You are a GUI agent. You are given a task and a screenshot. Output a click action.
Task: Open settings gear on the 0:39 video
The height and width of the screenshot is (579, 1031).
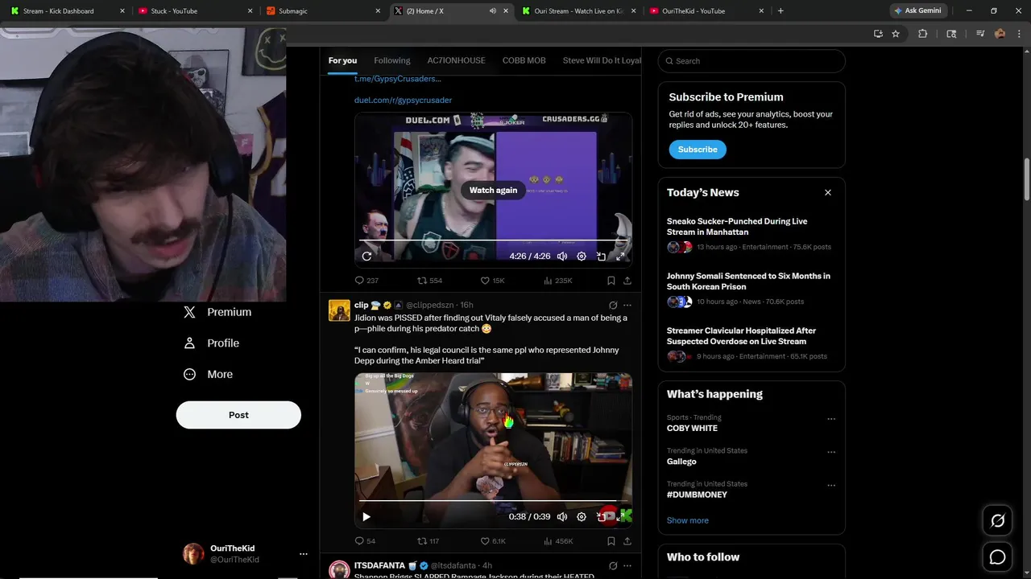[x=582, y=516]
